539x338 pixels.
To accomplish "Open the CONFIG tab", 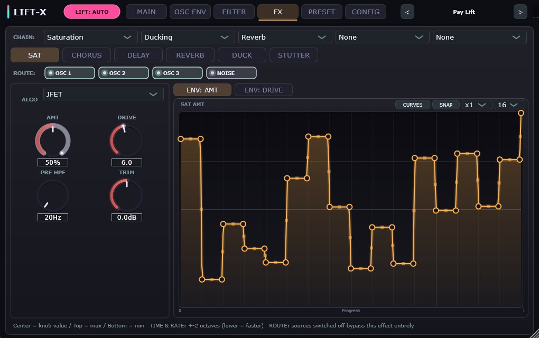I will pyautogui.click(x=365, y=12).
